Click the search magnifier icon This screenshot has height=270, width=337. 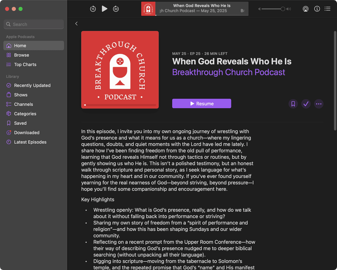8,24
